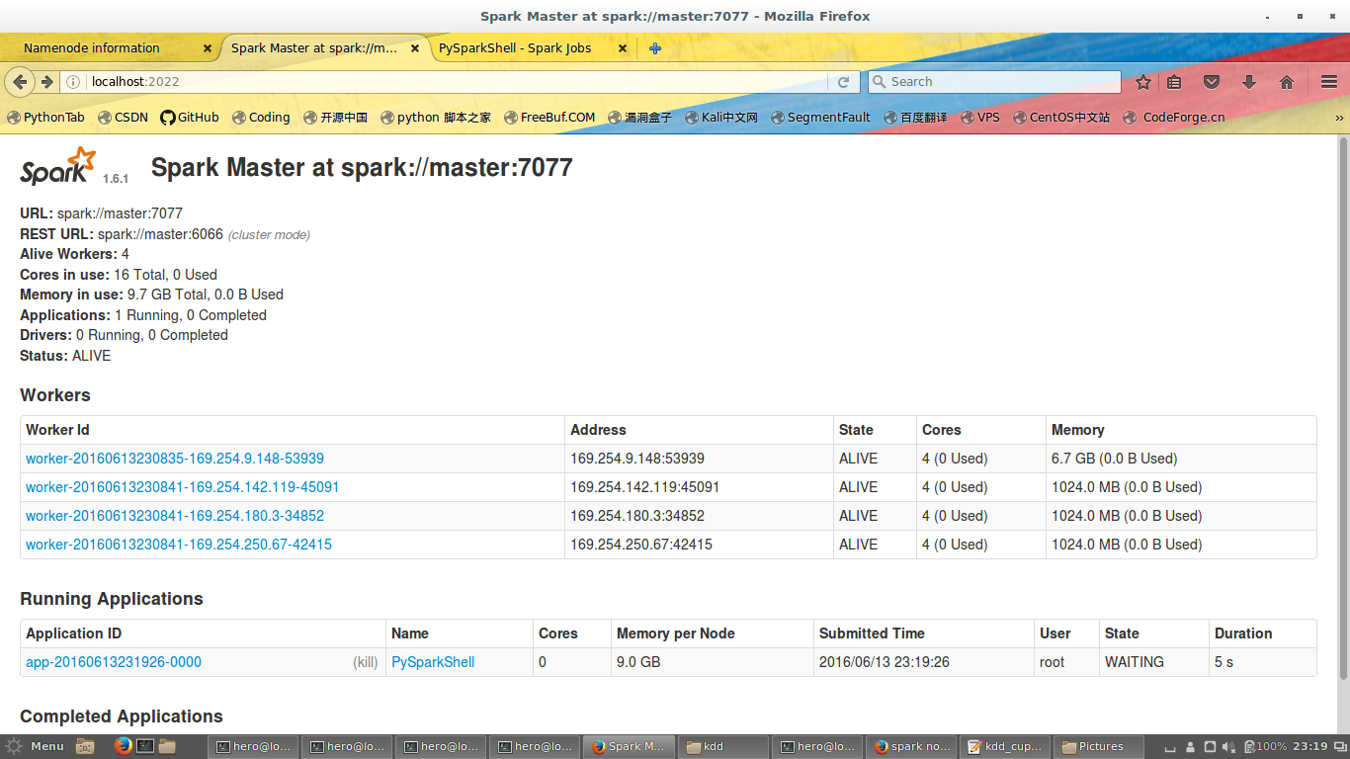
Task: Open the PySparkShell application name link
Action: [433, 662]
